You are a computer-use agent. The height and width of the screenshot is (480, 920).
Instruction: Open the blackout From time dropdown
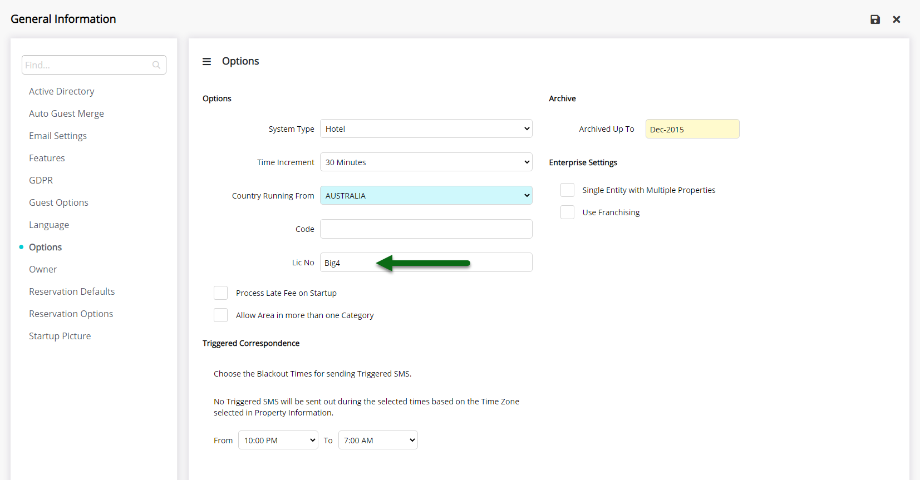(278, 440)
